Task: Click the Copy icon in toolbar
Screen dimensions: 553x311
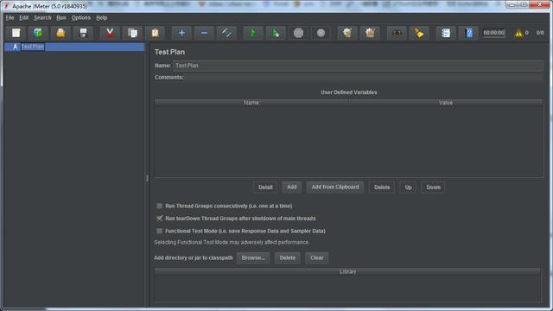Action: coord(132,33)
